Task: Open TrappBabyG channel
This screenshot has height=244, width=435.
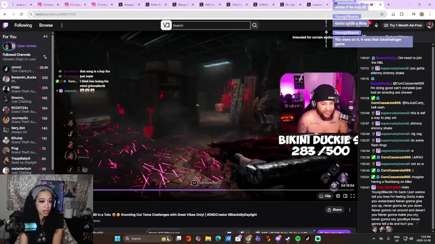Action: pos(25,161)
